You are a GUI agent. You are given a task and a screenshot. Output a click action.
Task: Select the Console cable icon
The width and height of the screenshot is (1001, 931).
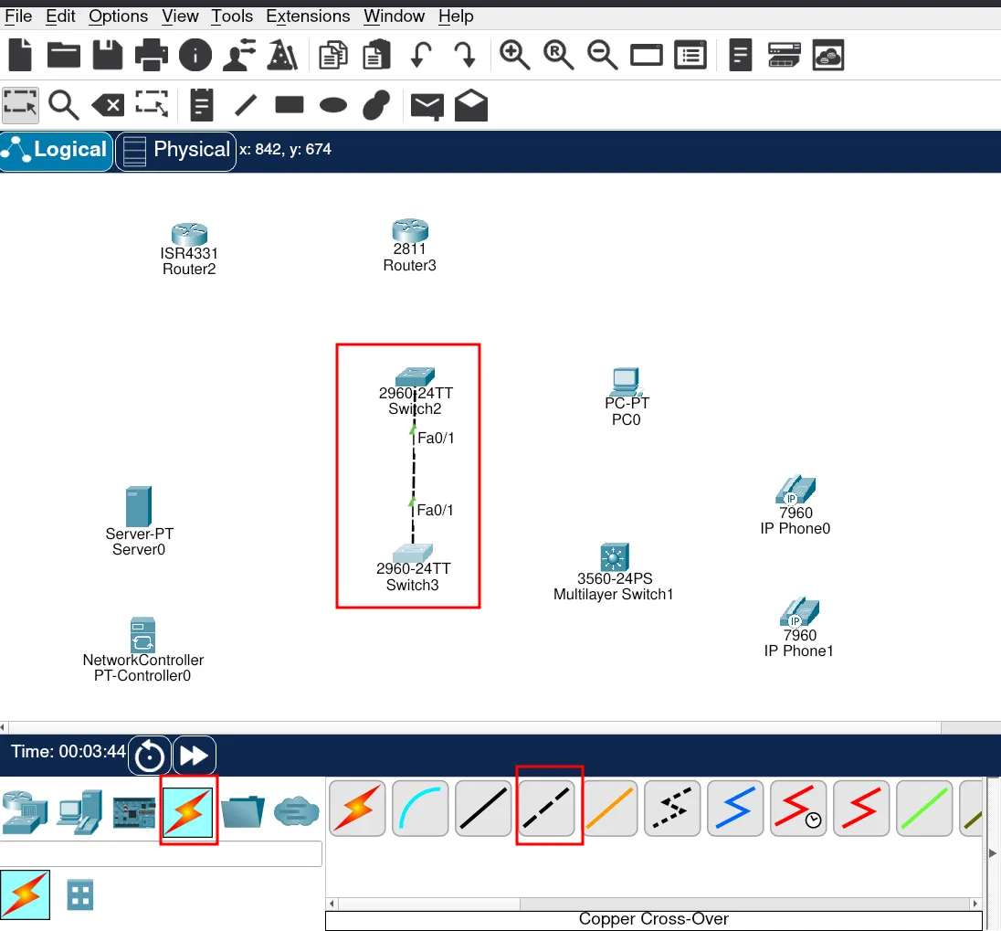pyautogui.click(x=421, y=808)
